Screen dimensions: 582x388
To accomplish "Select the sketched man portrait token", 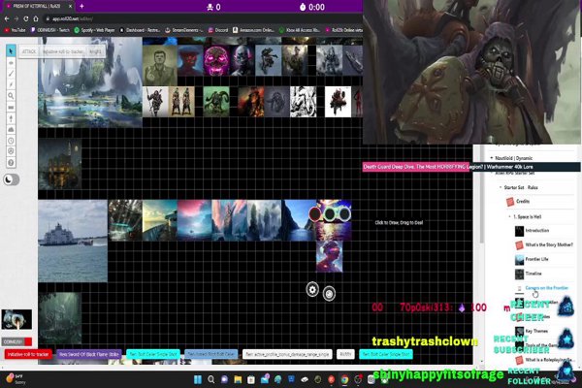I will click(160, 65).
